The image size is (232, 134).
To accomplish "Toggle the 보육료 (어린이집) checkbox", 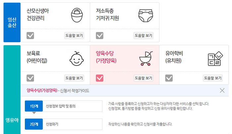I will [30, 78].
